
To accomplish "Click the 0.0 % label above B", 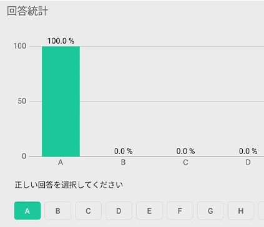I will [x=123, y=151].
